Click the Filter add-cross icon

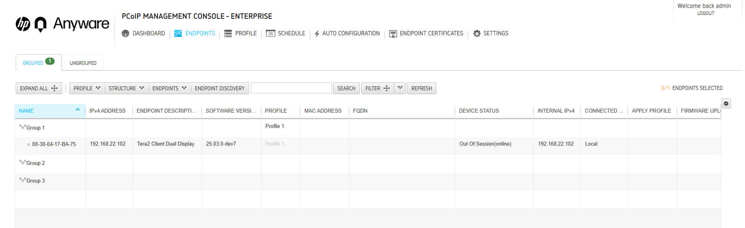386,88
